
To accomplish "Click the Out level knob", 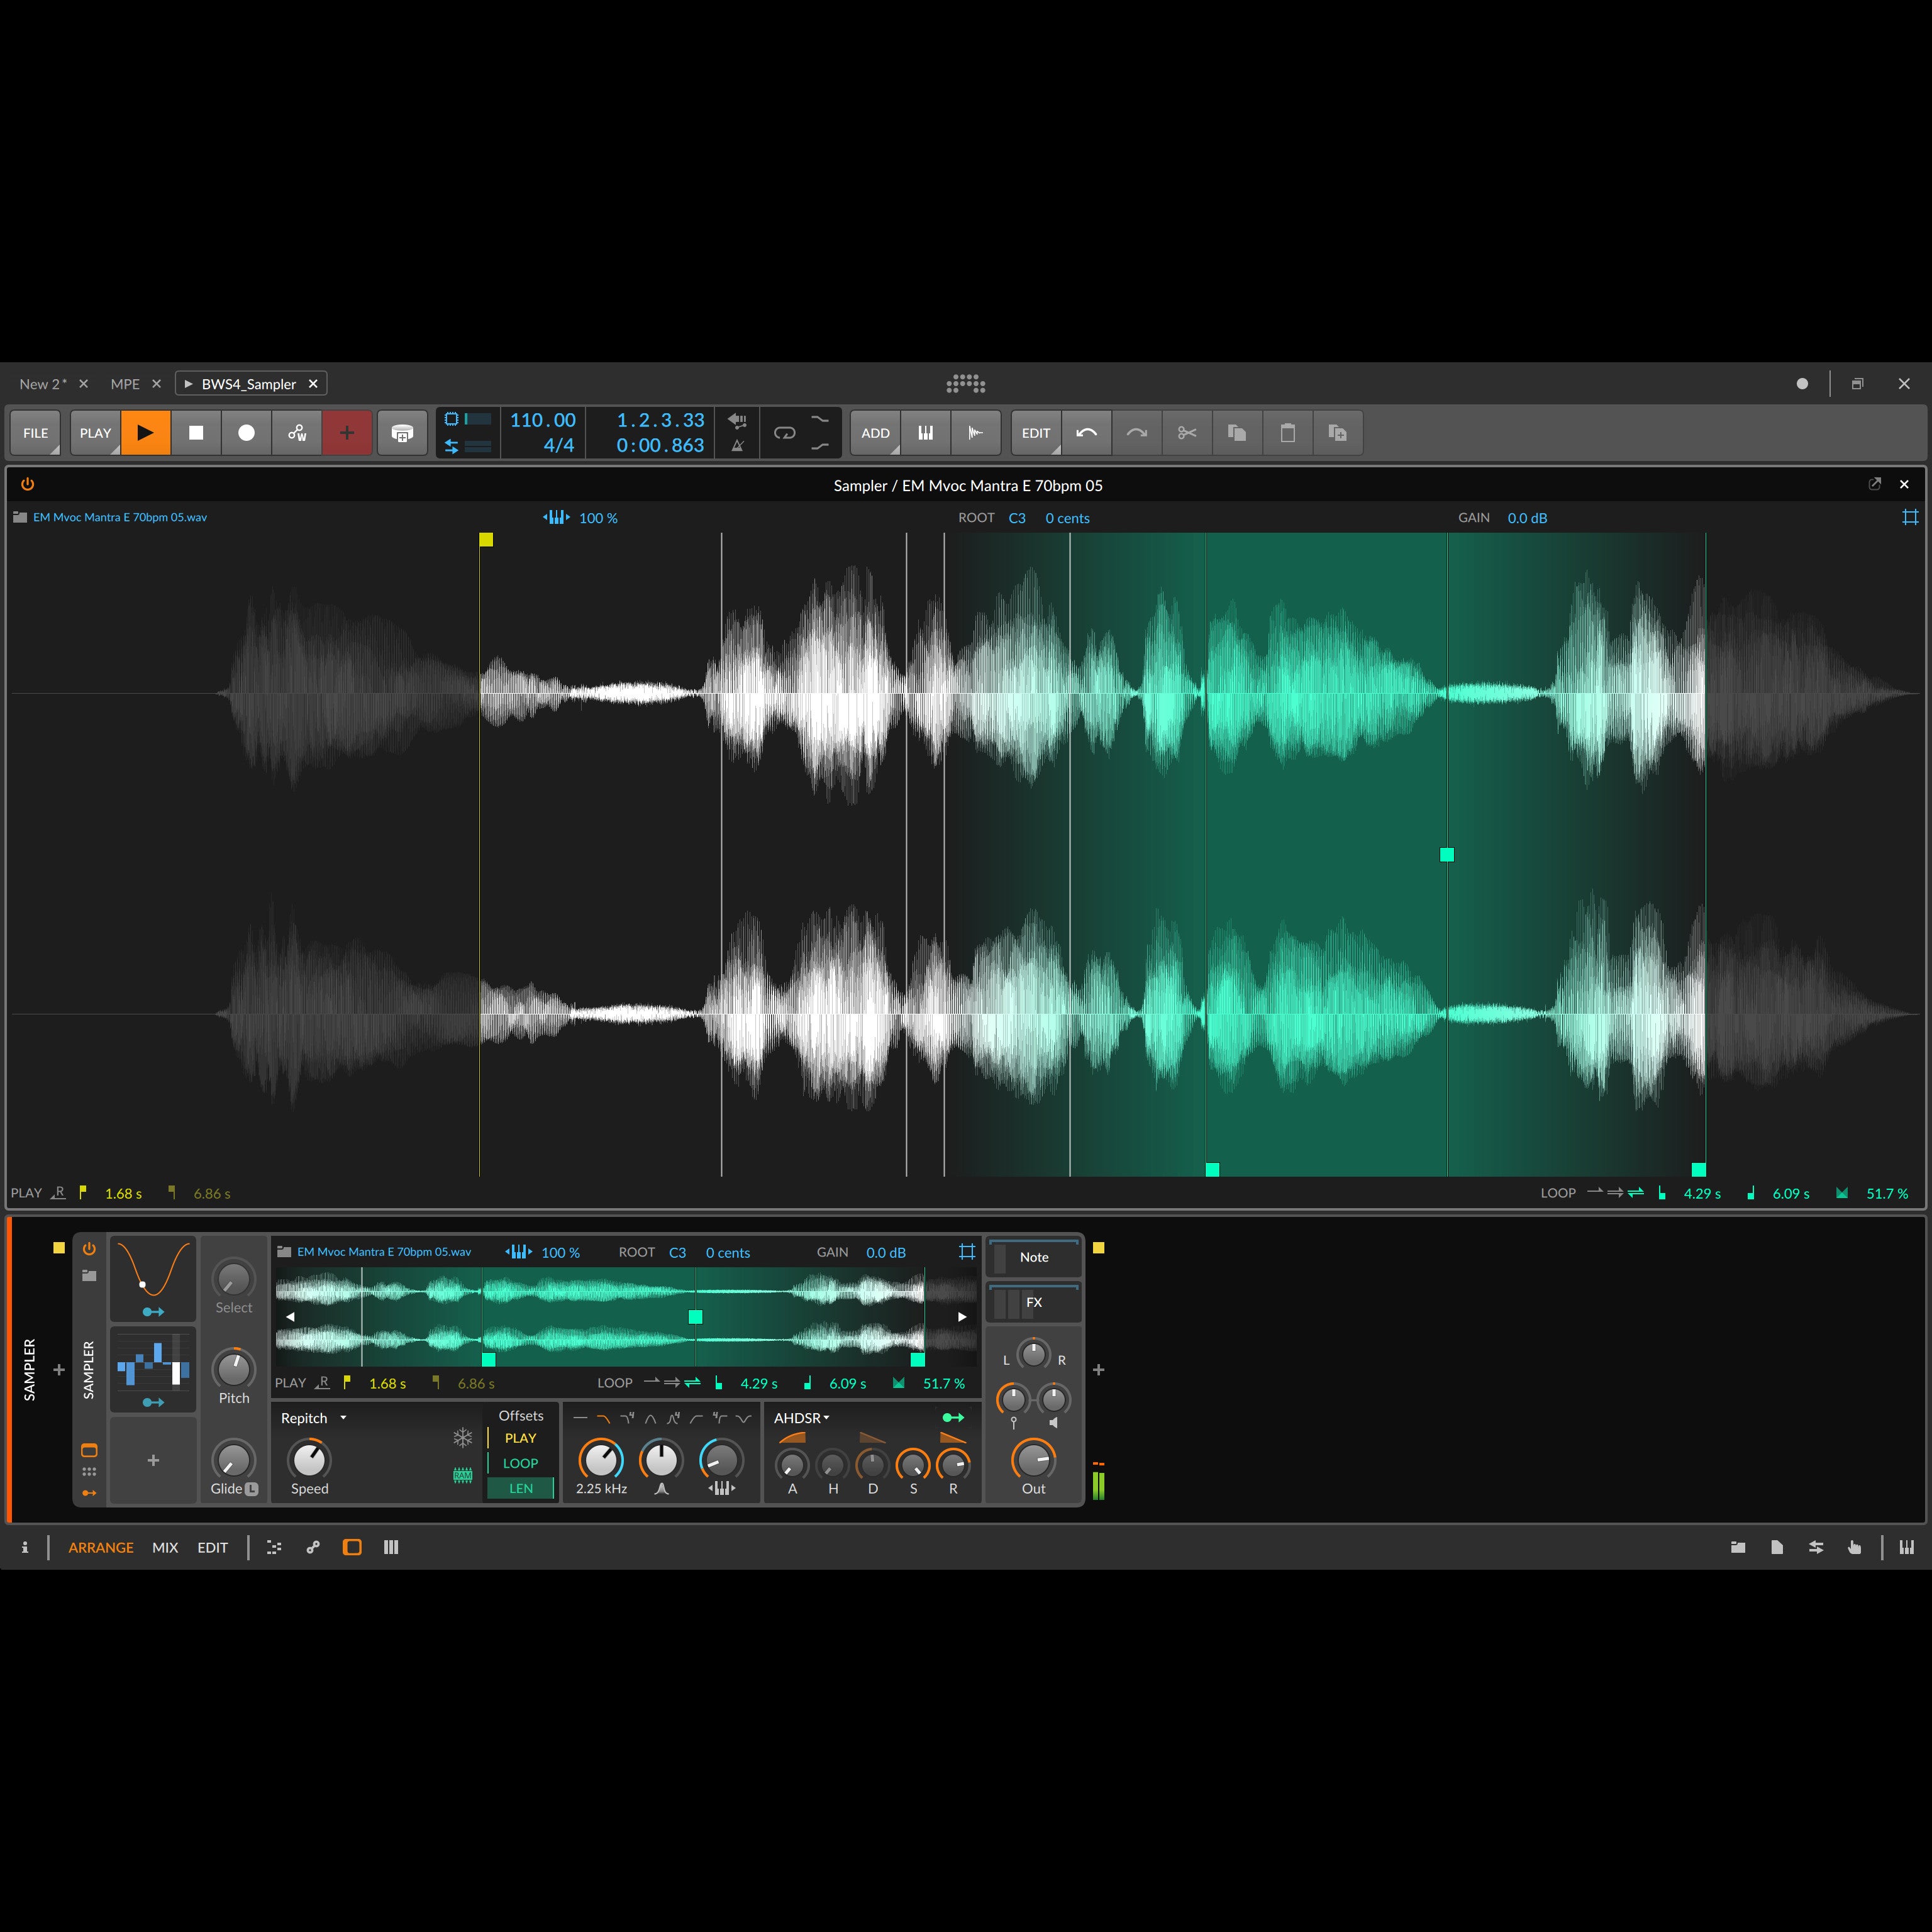I will [1034, 1460].
